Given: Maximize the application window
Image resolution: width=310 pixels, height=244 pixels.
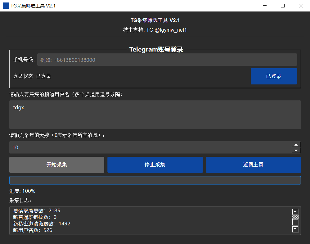Looking at the screenshot, I should click(x=283, y=6).
